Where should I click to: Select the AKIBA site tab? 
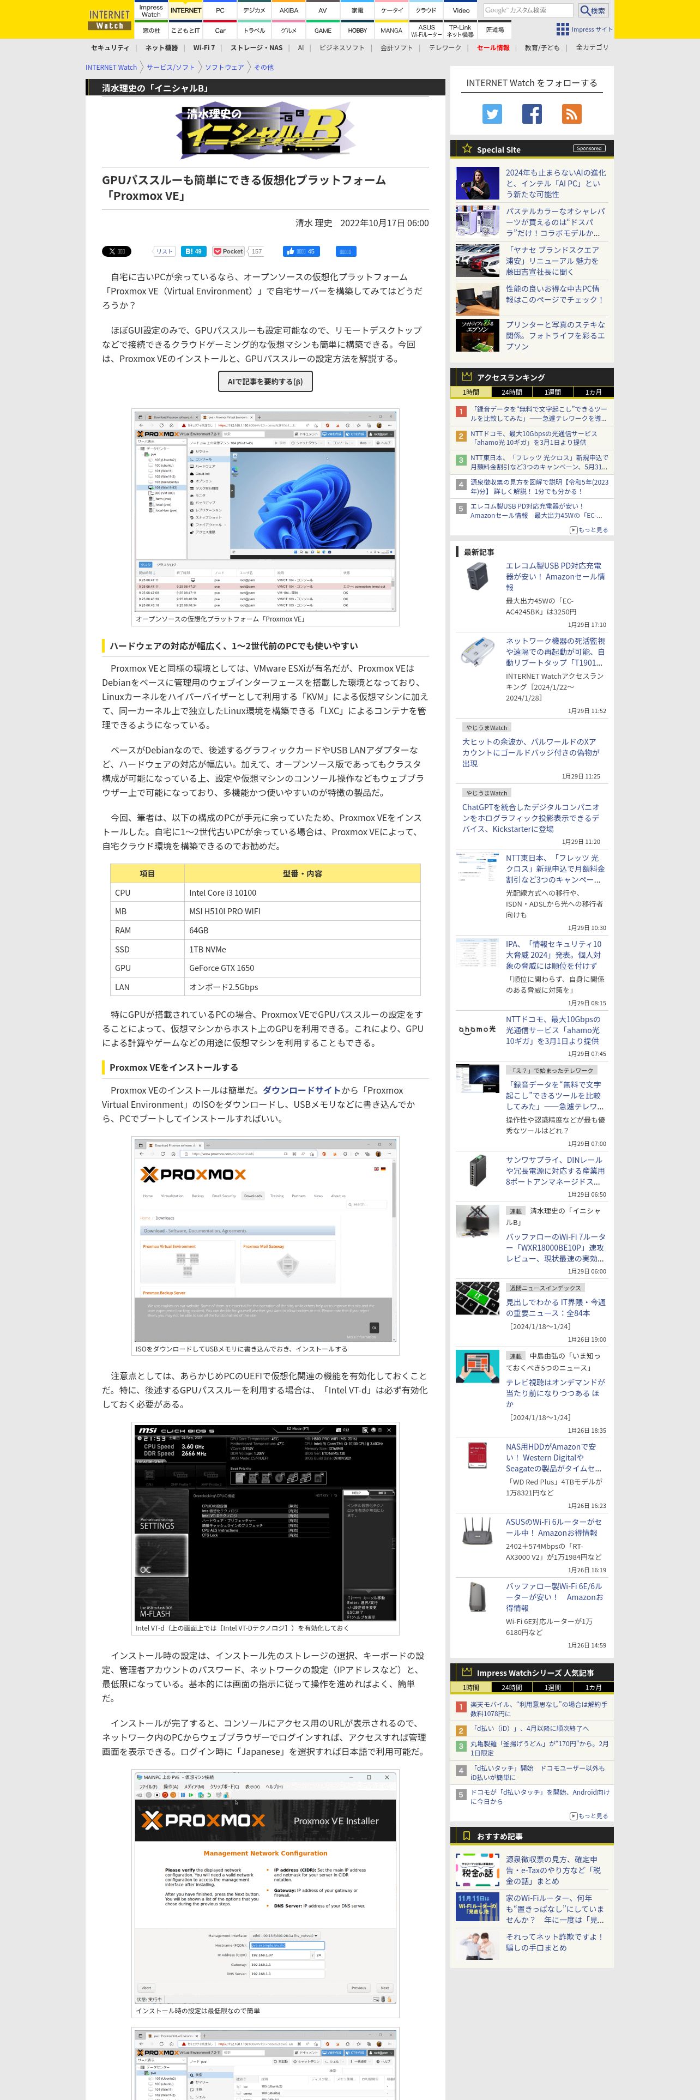(288, 10)
